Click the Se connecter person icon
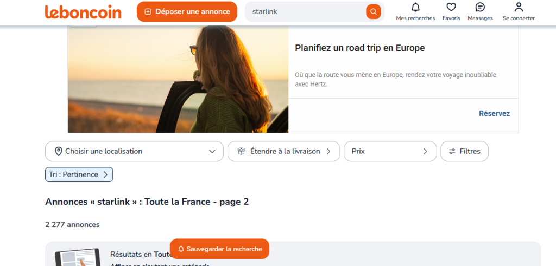Screen dimensions: 556x266 pos(519,7)
